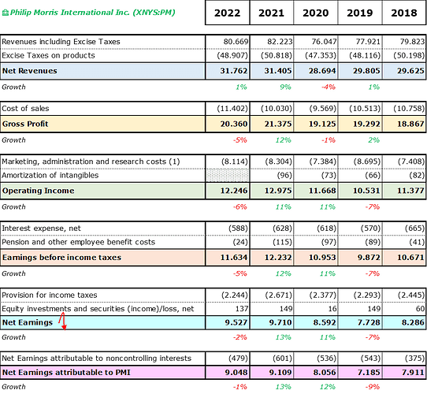The height and width of the screenshot is (394, 427).
Task: Click PMI net earnings 2022 value 9.048
Action: (236, 373)
